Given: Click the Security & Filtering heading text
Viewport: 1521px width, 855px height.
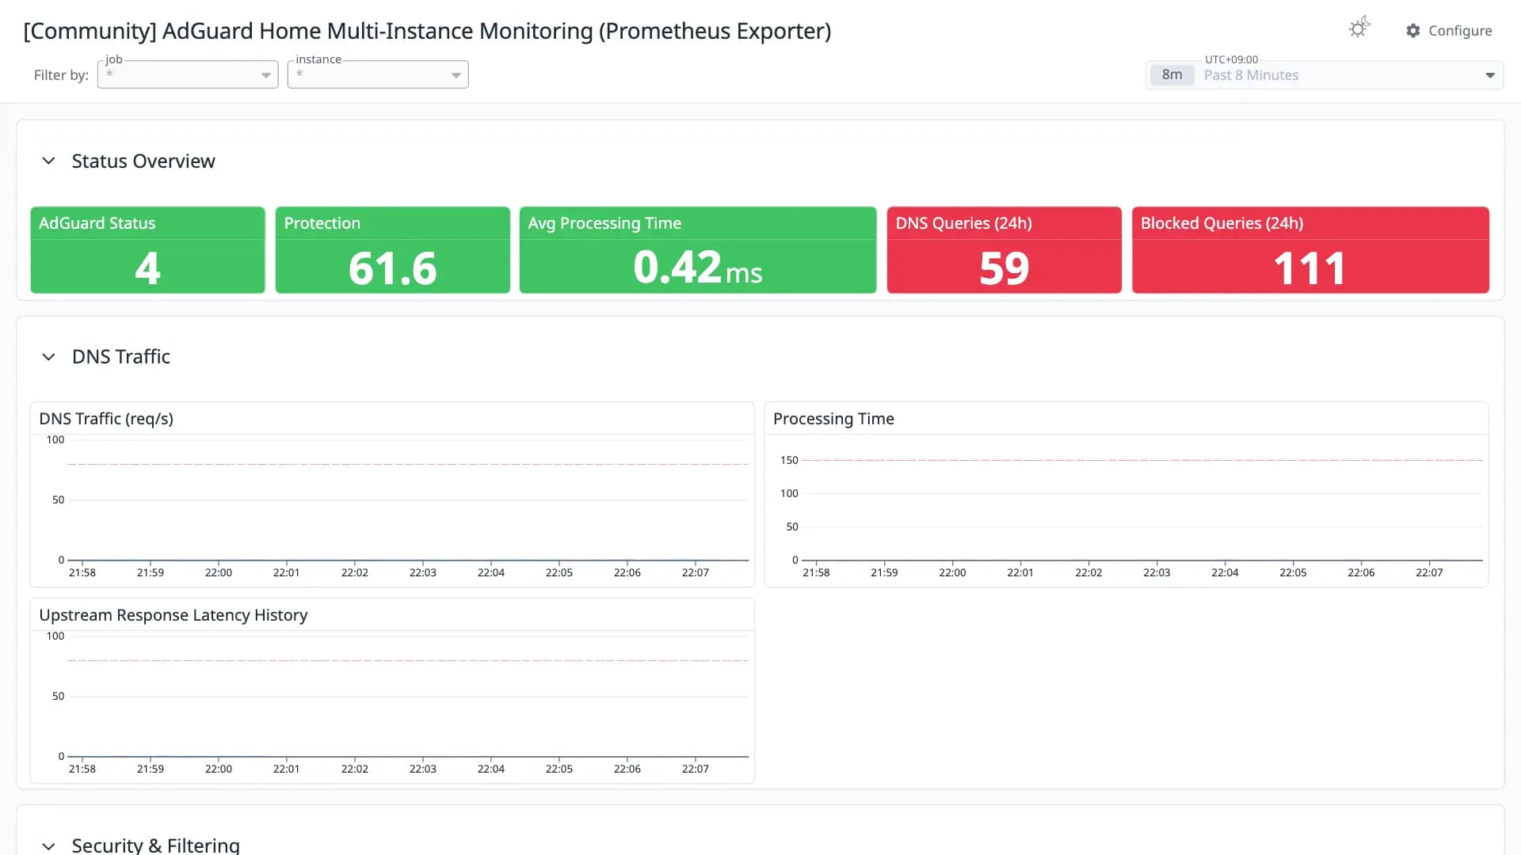Looking at the screenshot, I should tap(156, 845).
